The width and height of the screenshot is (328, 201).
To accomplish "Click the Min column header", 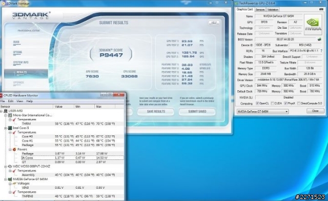I will pyautogui.click(x=84, y=107).
